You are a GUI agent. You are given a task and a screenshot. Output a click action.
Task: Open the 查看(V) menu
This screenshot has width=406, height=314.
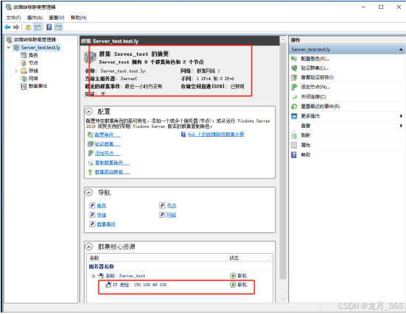57,18
